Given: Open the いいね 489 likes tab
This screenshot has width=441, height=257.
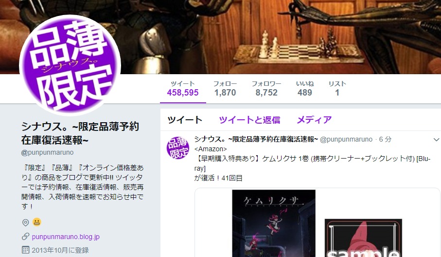Looking at the screenshot, I should pyautogui.click(x=305, y=89).
